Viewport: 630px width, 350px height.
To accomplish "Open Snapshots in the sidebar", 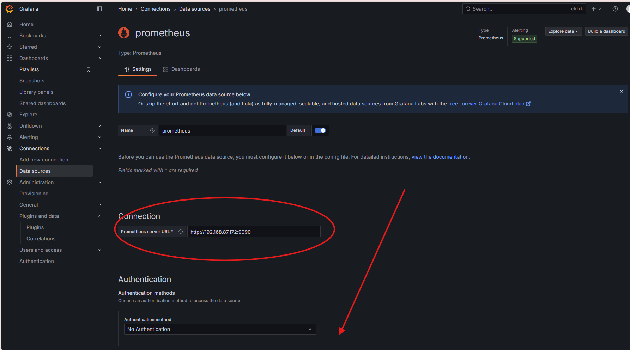I will click(32, 81).
